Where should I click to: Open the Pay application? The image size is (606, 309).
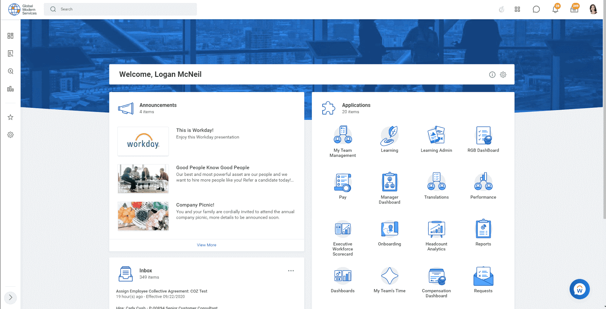(343, 186)
